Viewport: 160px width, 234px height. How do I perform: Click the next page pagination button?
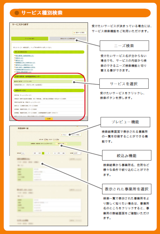point(59,153)
